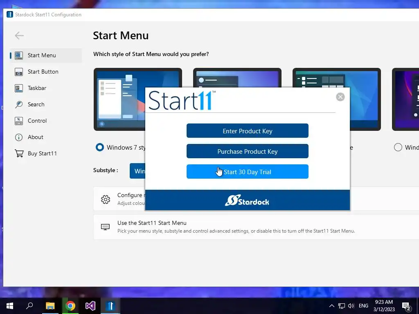419x314 pixels.
Task: Click the back arrow in Start11 Configuration
Action: [19, 36]
